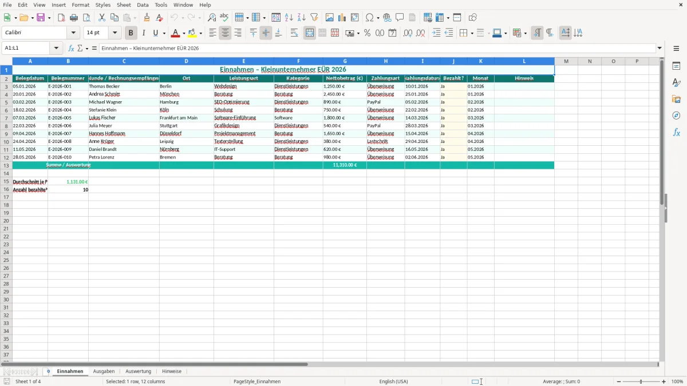Click the Save document icon

[41, 18]
